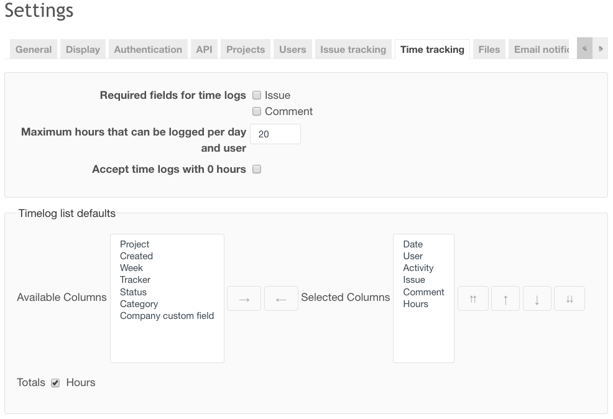Go to the Files tab
Viewport: 613px width, 419px height.
tap(489, 50)
